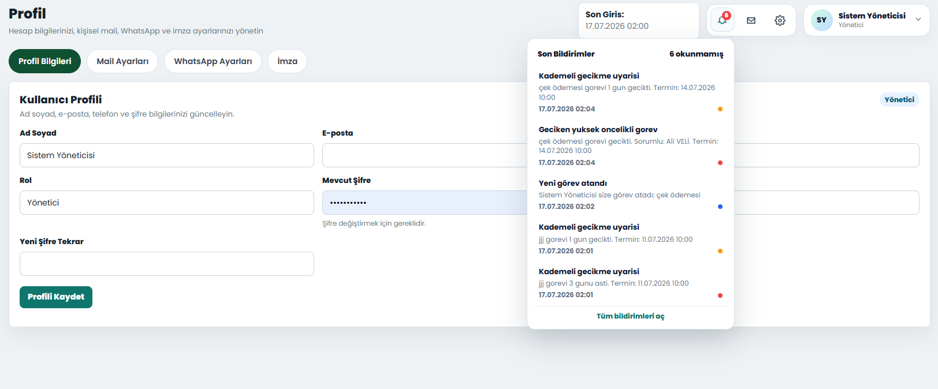This screenshot has width=938, height=389.
Task: Click into the Mevcut Şifre field
Action: 425,203
